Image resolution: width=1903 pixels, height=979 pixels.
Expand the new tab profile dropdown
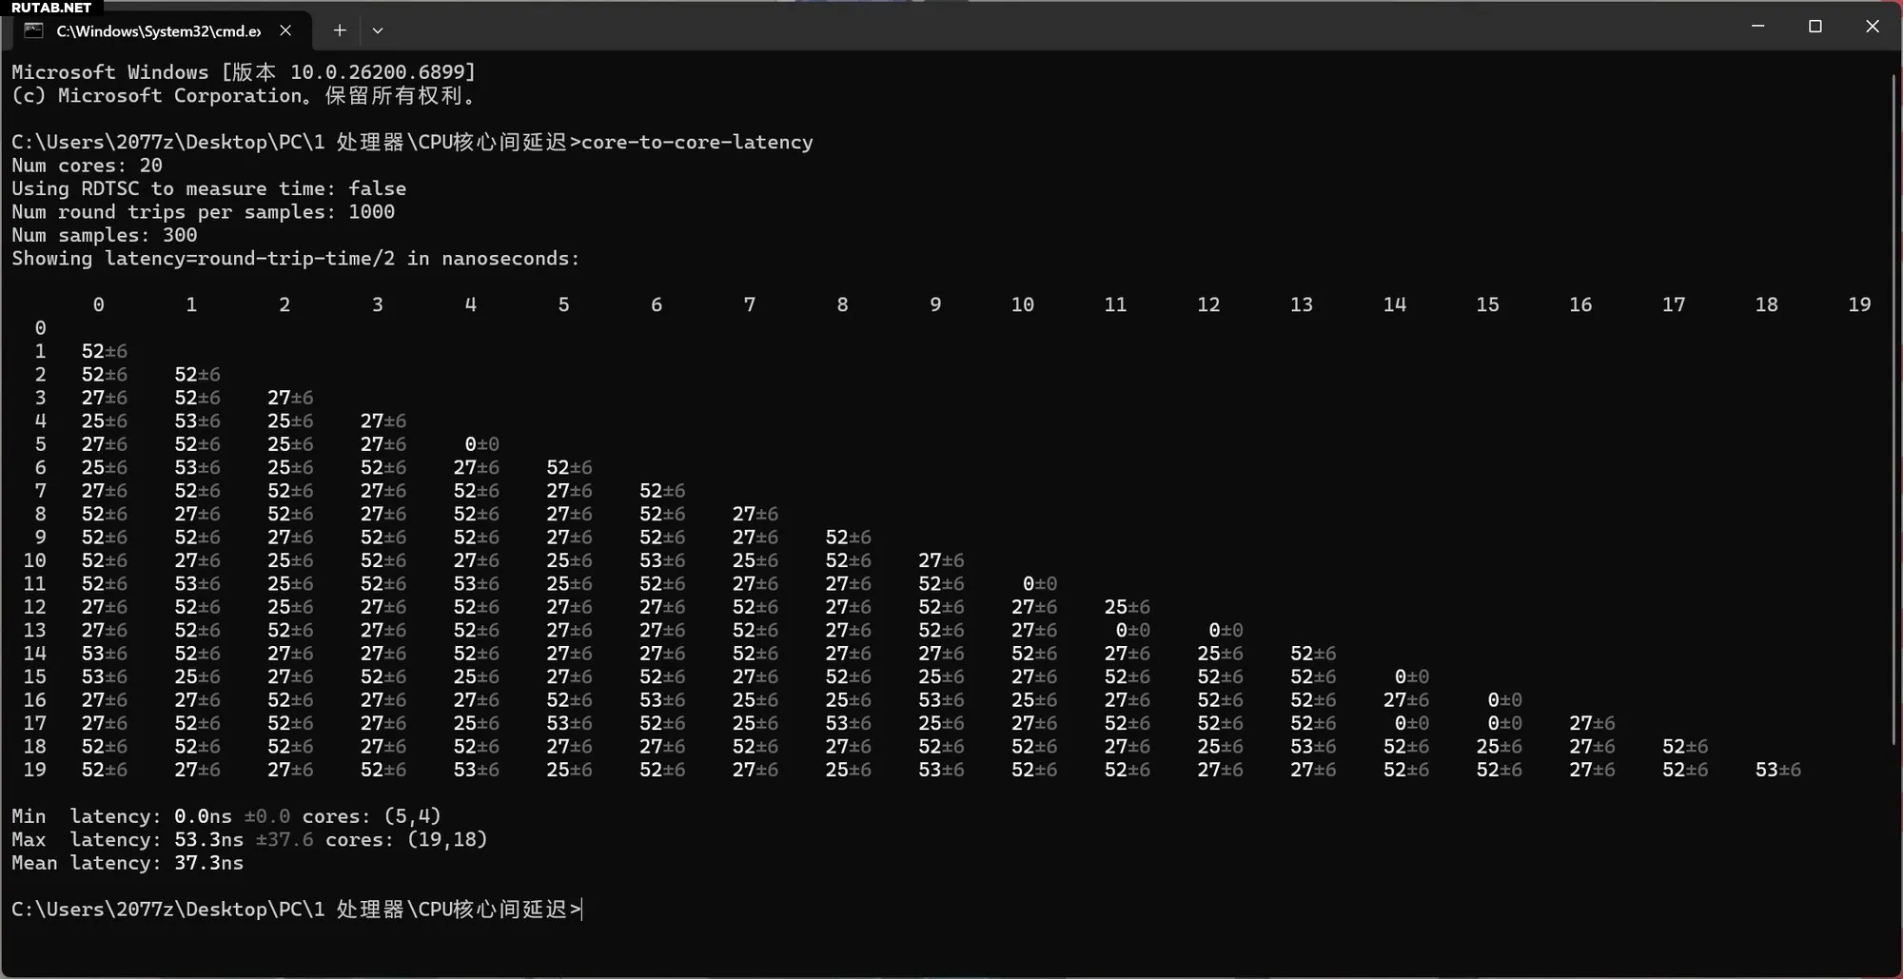pos(378,30)
